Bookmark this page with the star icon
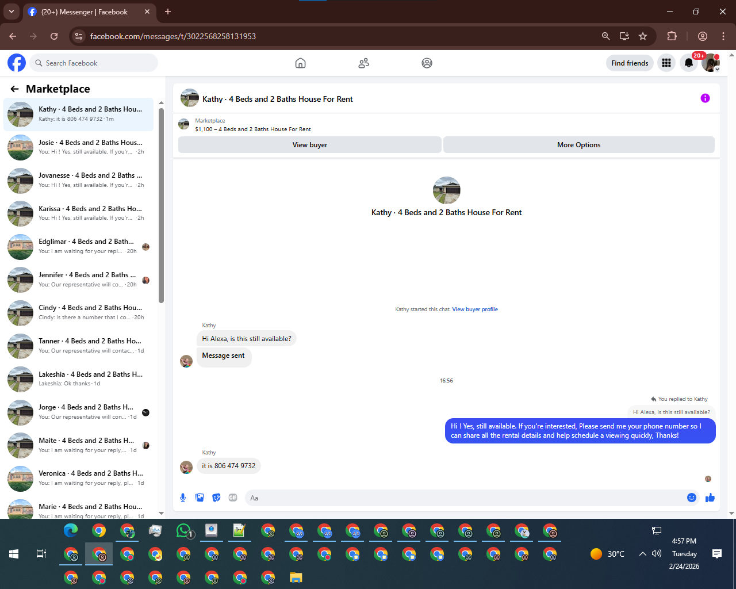Viewport: 736px width, 589px height. [x=643, y=36]
